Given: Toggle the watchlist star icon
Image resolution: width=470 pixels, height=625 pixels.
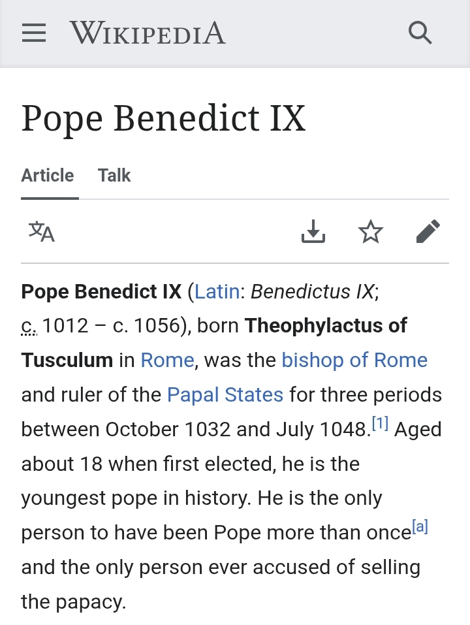Looking at the screenshot, I should 371,231.
